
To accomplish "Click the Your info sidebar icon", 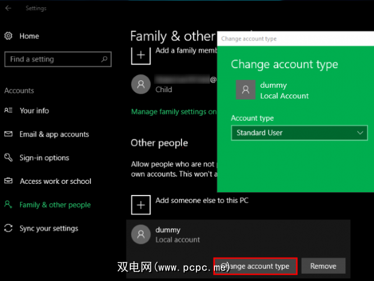I will click(x=8, y=111).
